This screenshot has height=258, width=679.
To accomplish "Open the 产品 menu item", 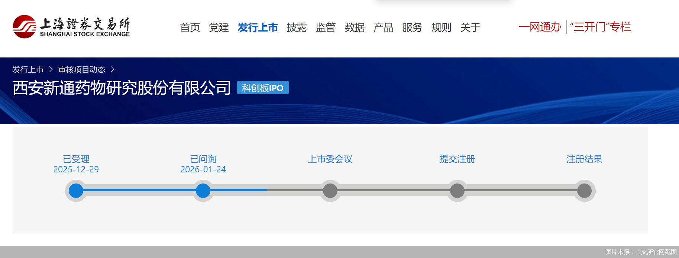I will pos(384,27).
